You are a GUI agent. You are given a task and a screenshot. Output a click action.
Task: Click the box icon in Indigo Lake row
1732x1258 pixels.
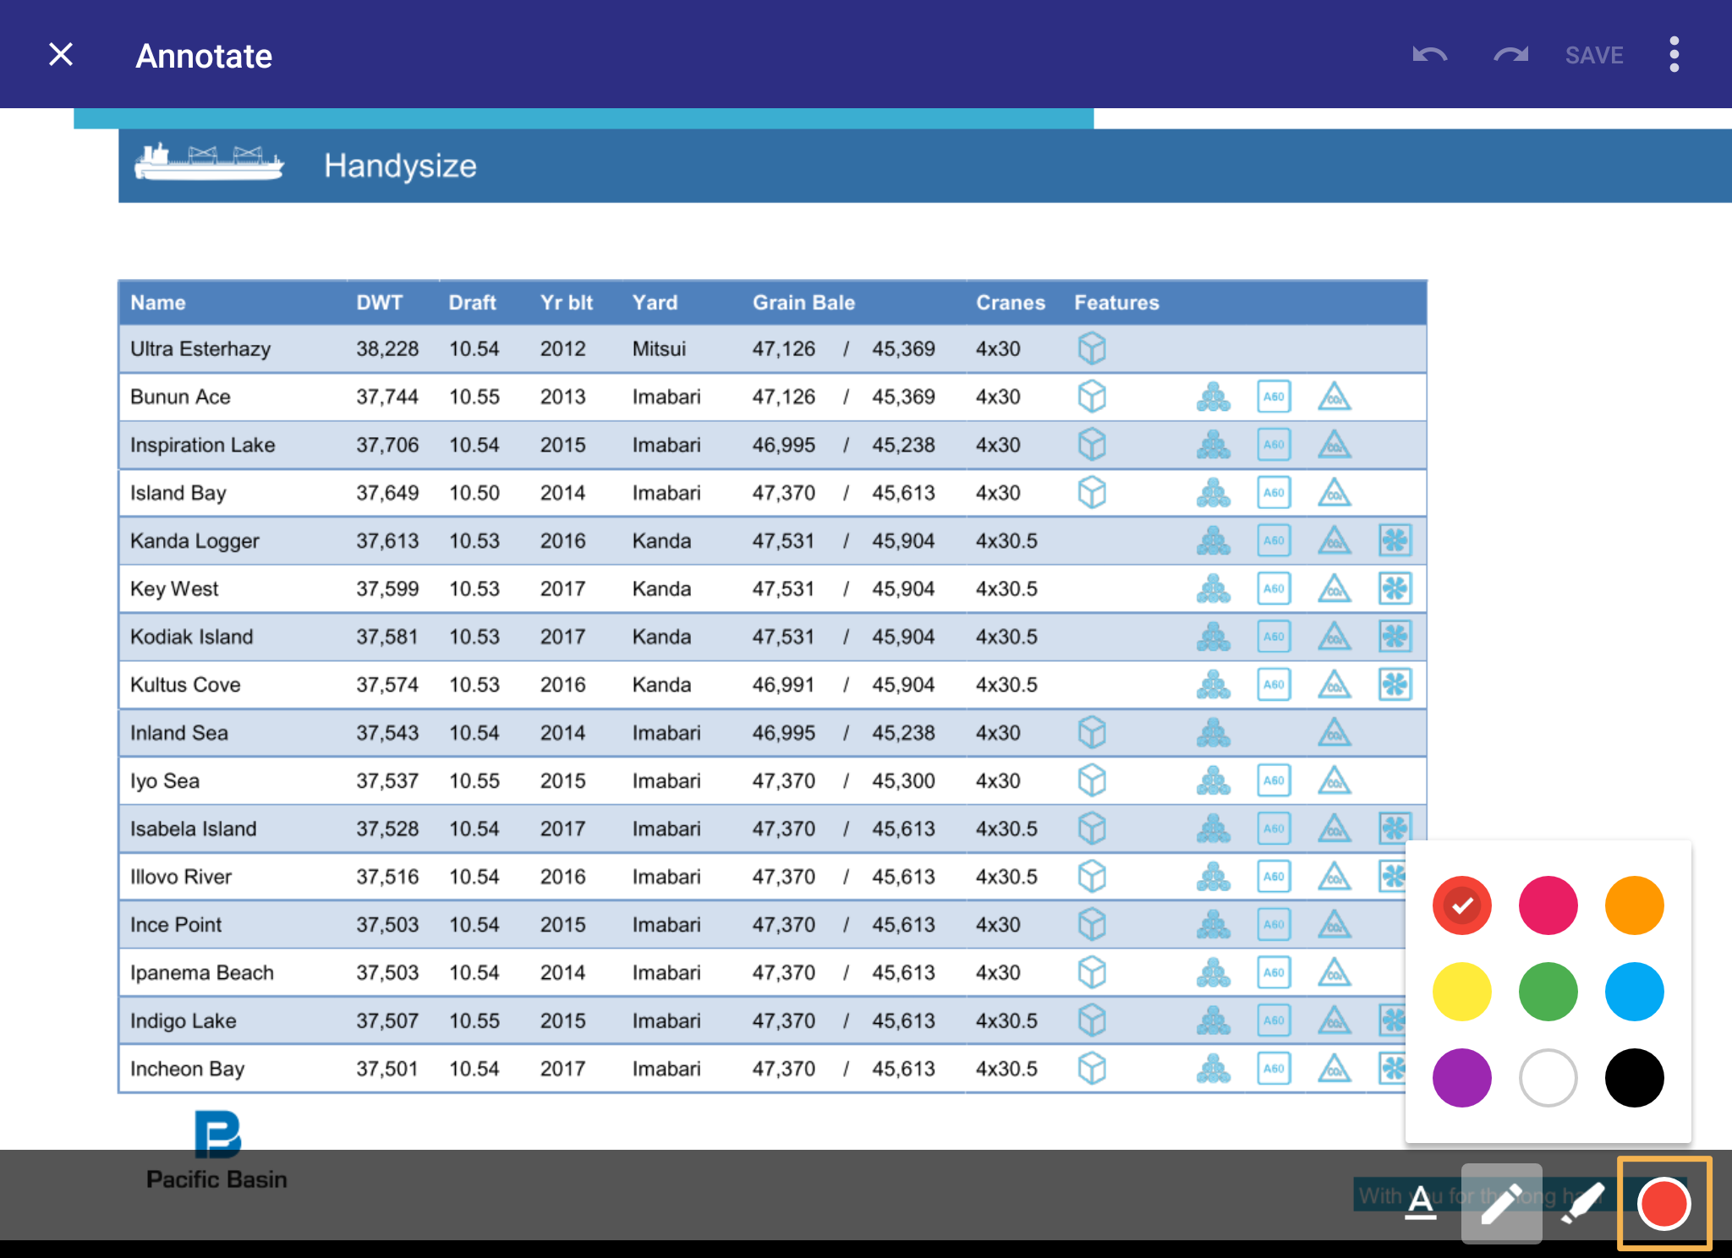[x=1092, y=1020]
